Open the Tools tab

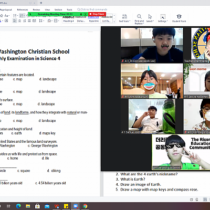point(69,9)
